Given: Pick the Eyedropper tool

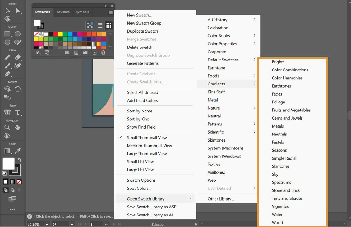Looking at the screenshot, I should pyautogui.click(x=17, y=151).
